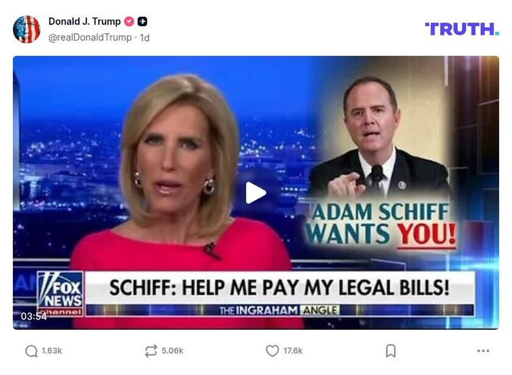Click the ReTruth arrows icon
Viewport: 512px width, 375px height.
point(151,351)
